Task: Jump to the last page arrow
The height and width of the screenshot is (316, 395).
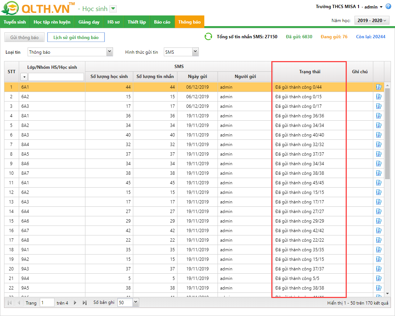Action: point(84,303)
